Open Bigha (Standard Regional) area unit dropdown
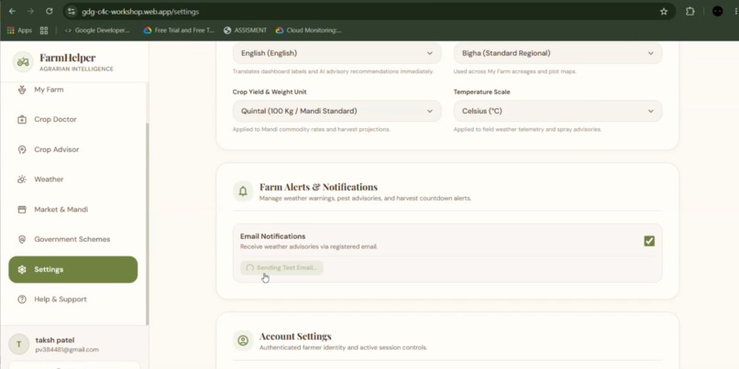Screen dimensions: 739x369 (x=558, y=53)
